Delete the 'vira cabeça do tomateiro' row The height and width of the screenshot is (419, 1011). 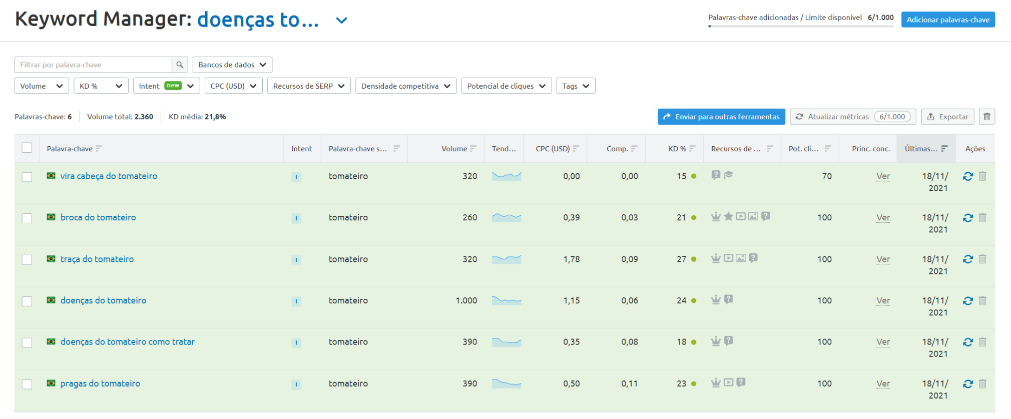click(x=982, y=176)
